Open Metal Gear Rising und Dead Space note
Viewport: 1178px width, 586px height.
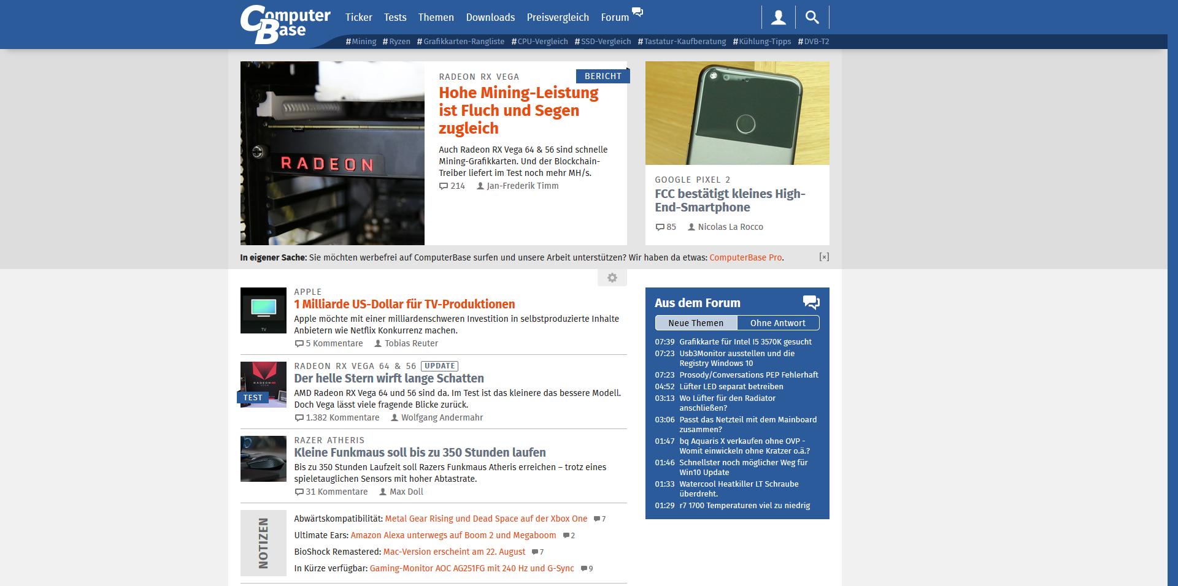[486, 519]
